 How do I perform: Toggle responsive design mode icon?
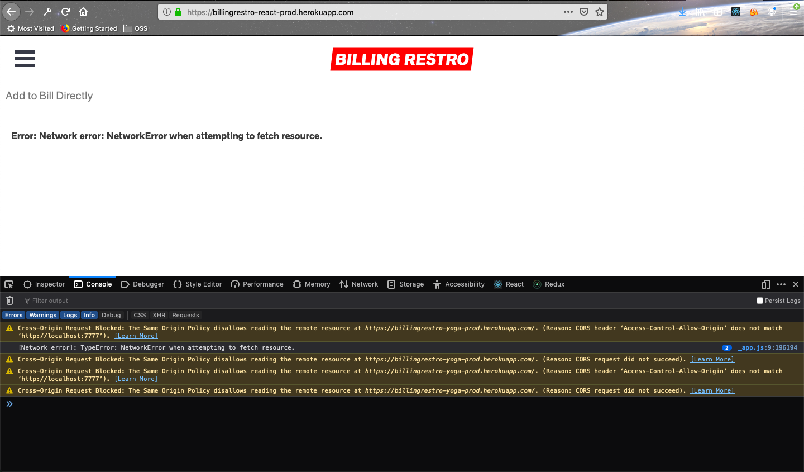pos(766,284)
